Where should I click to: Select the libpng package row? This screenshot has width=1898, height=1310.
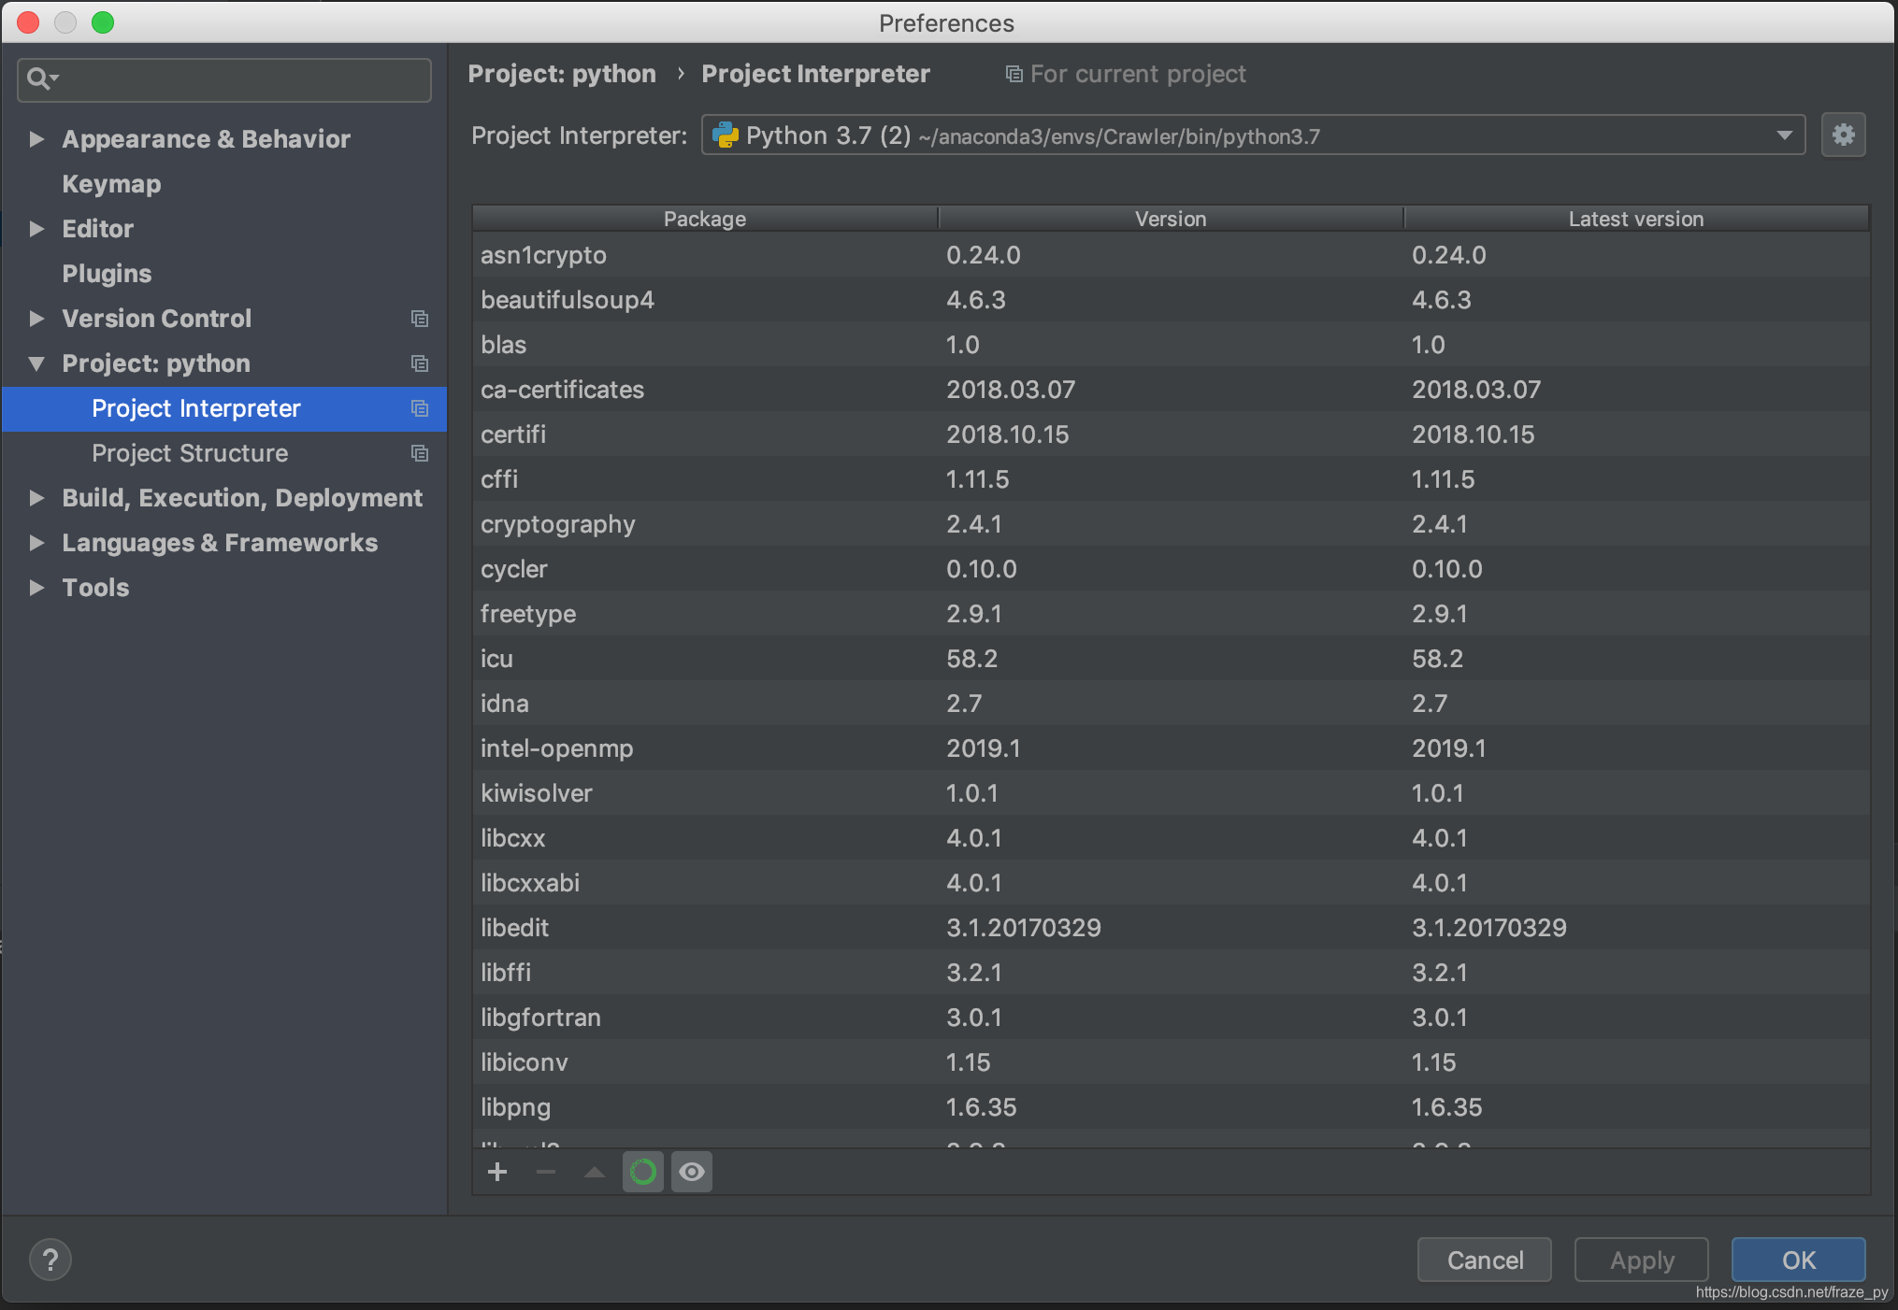[1171, 1107]
